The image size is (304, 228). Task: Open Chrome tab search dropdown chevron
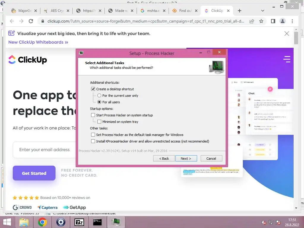coord(263,11)
